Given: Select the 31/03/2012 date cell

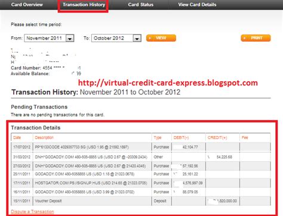Looking at the screenshot, I should coord(22,157).
